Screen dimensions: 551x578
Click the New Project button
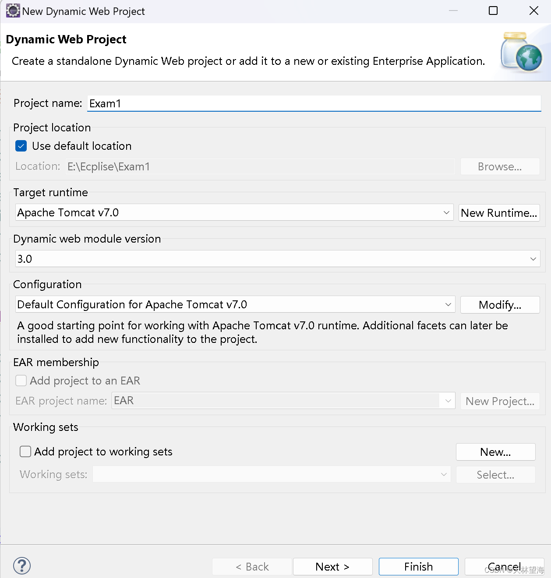click(x=500, y=401)
